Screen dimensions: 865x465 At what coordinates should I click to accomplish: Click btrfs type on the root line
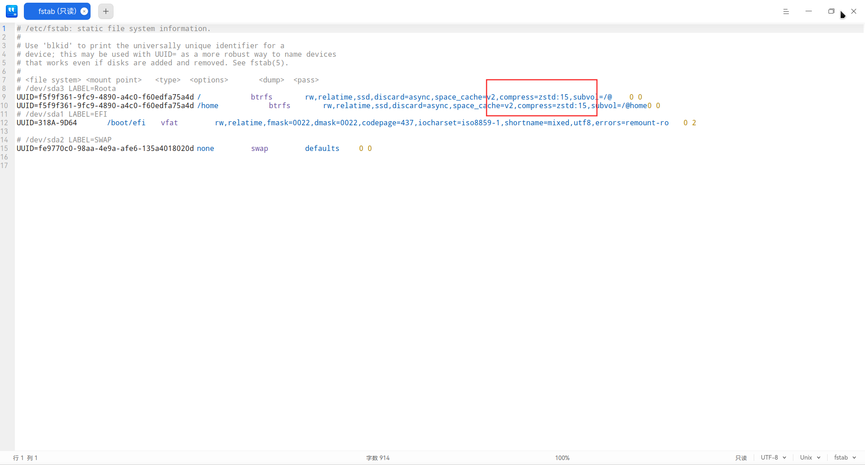click(262, 97)
